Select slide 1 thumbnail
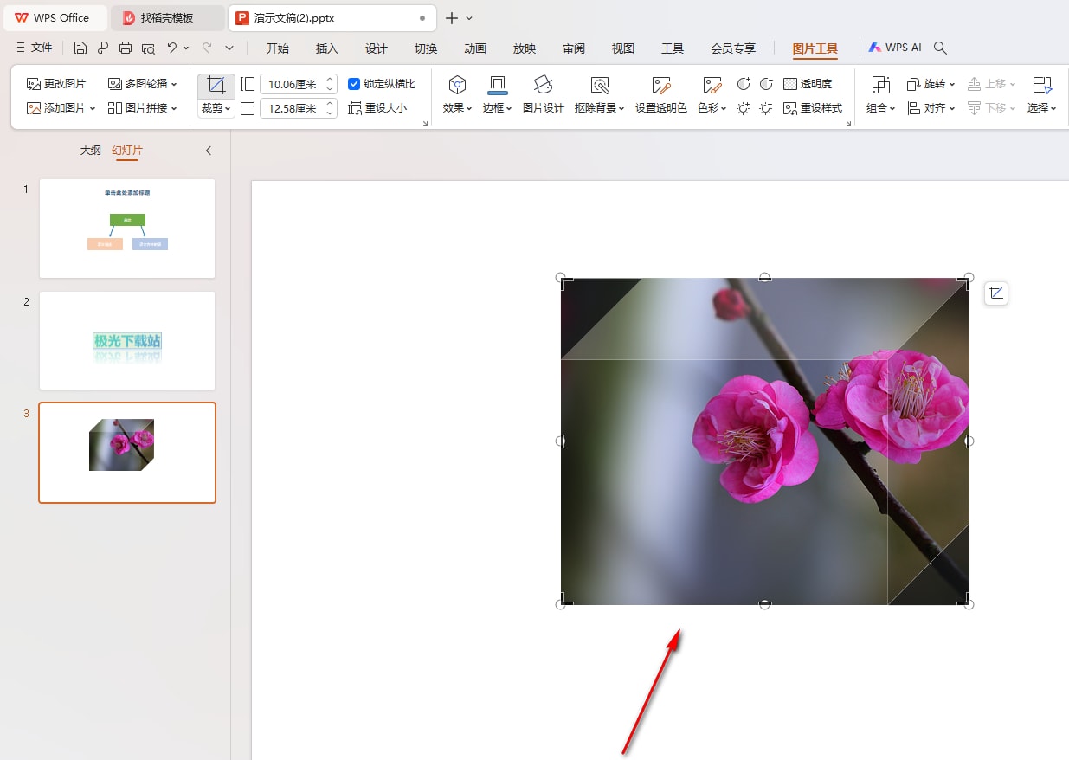Image resolution: width=1069 pixels, height=760 pixels. point(127,229)
